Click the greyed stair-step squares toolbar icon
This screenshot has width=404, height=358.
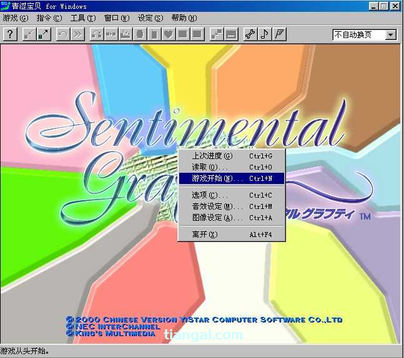[217, 34]
